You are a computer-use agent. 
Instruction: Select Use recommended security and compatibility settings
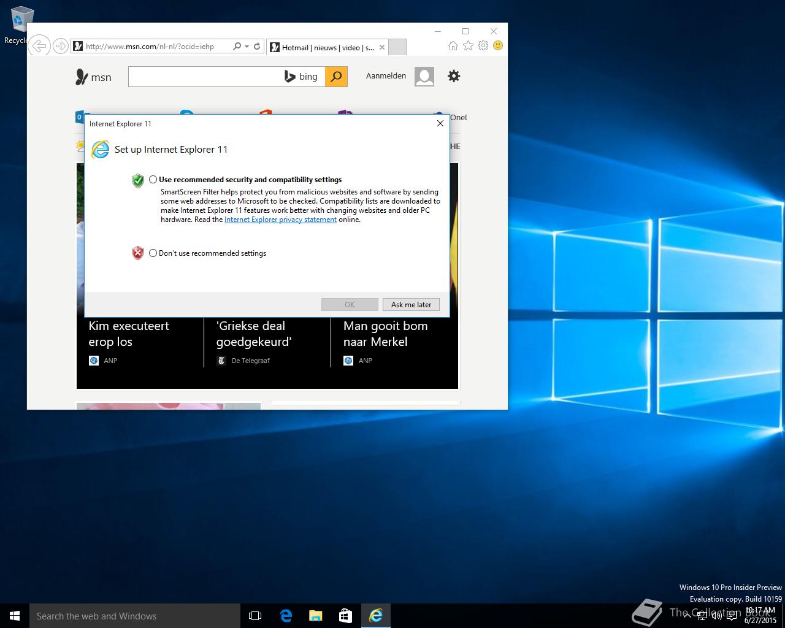pyautogui.click(x=153, y=180)
